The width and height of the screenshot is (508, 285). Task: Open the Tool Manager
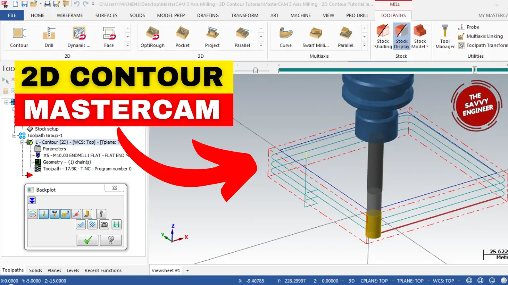(x=445, y=36)
